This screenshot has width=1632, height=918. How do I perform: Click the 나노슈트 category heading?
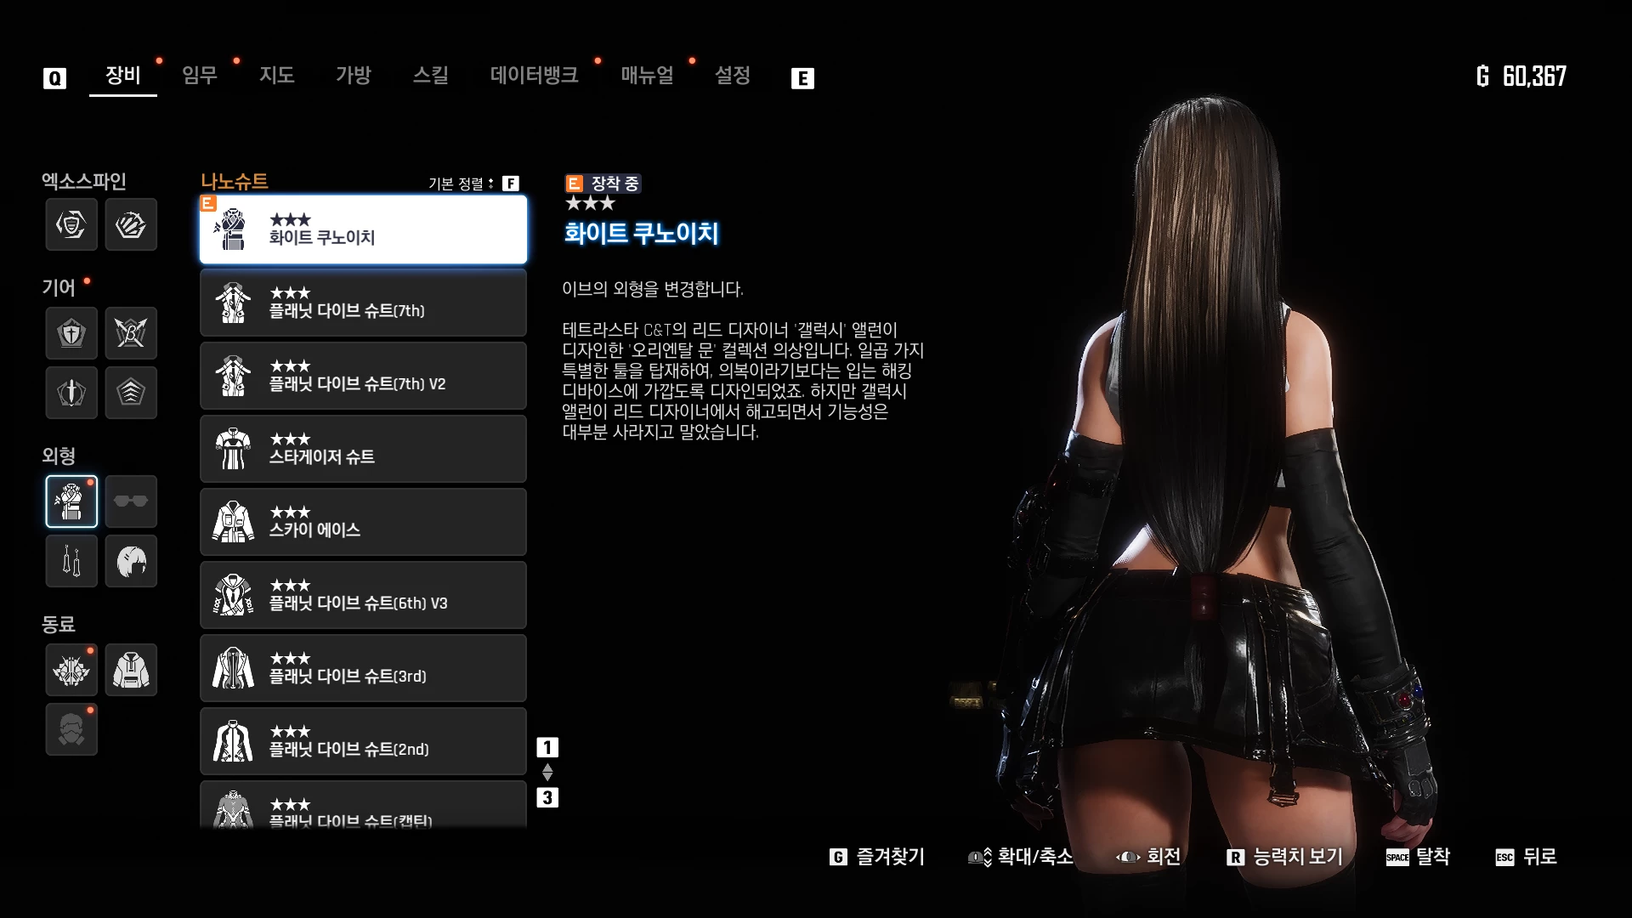[x=235, y=181]
